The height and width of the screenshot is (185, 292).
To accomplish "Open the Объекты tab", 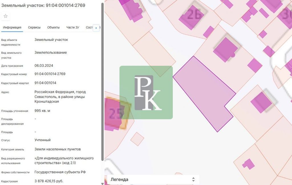I will 53,27.
